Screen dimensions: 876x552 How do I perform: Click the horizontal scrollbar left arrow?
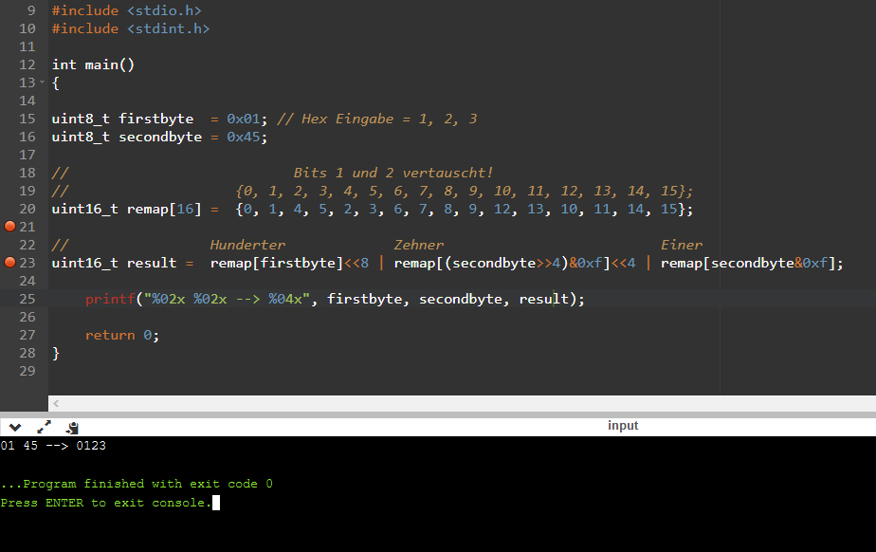click(x=56, y=403)
